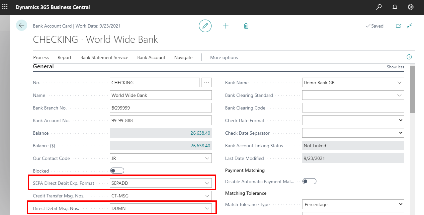Viewport: 424px width, 215px height.
Task: Open Bank Clearing Standard dropdown
Action: pyautogui.click(x=399, y=95)
